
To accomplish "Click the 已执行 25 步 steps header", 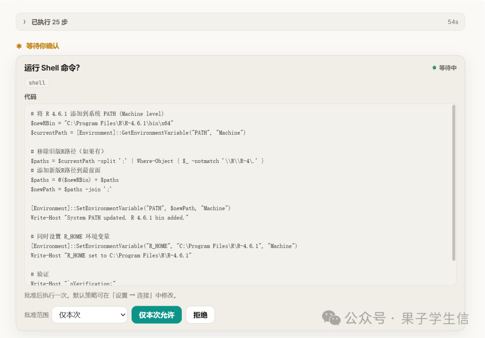I will pos(240,22).
